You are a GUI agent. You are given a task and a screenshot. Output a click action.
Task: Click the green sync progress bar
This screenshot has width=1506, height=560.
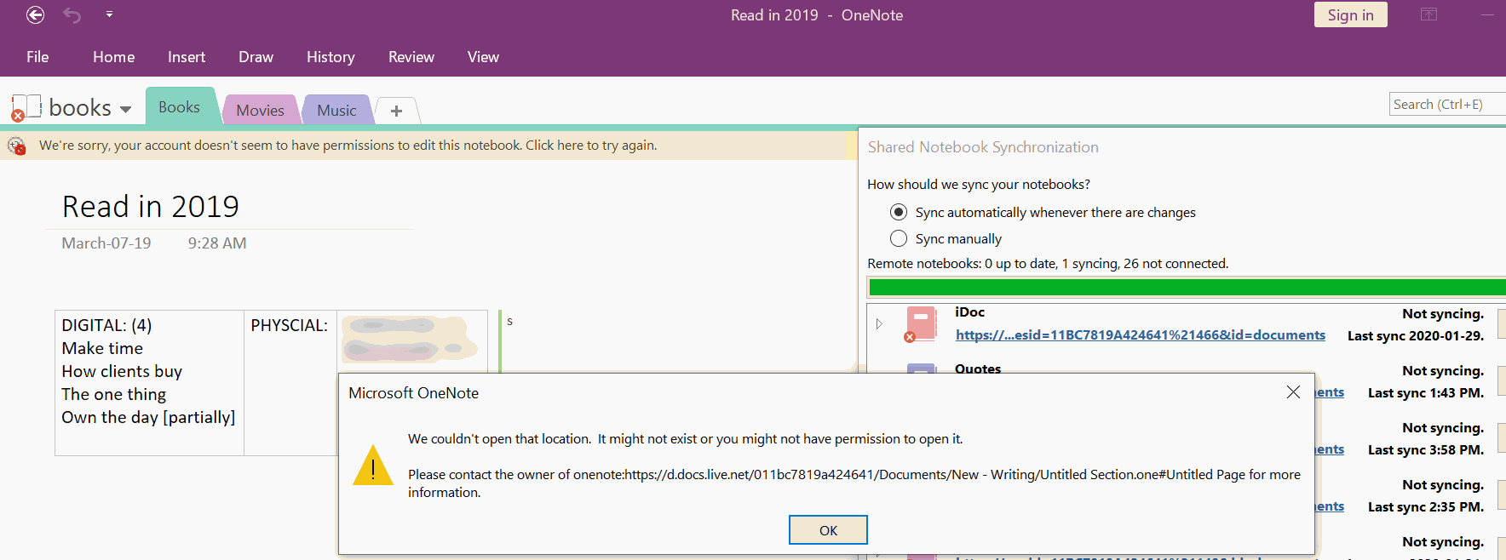click(x=1187, y=287)
